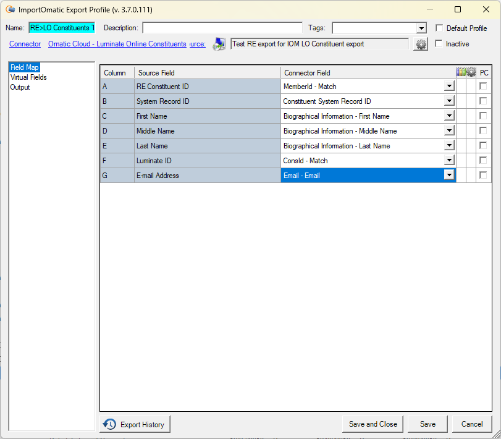
Task: Click the Connector link
Action: [x=25, y=44]
